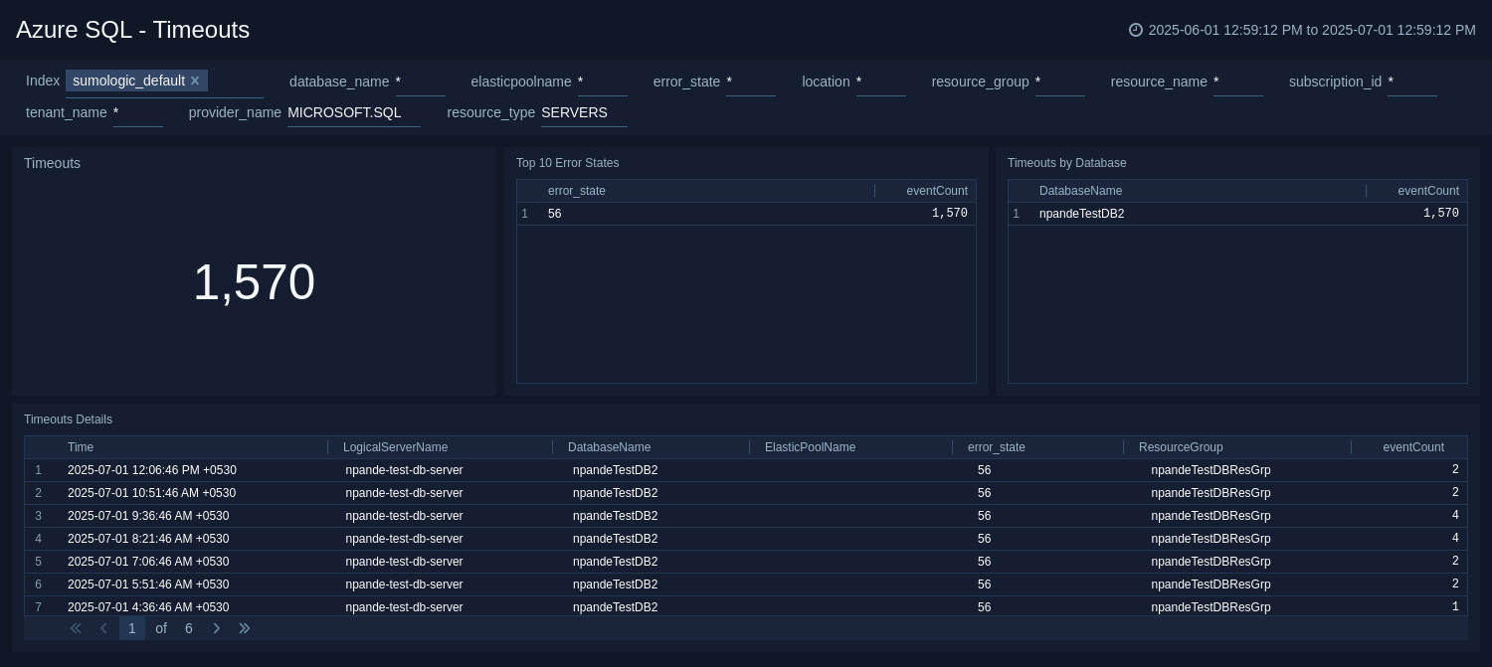Sort Timeouts Details by DatabaseName column
Screen dimensions: 1492x667
tap(609, 447)
